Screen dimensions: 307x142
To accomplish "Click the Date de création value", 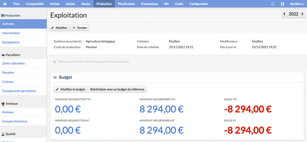I will tap(181, 47).
